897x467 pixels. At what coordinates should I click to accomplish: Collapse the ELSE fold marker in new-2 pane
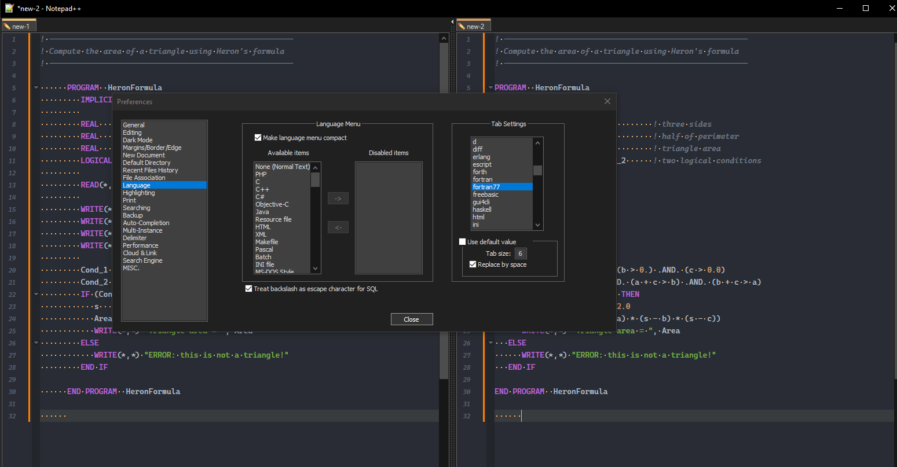tap(490, 343)
